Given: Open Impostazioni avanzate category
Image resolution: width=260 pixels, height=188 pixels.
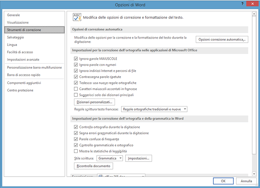Looking at the screenshot, I should point(34,59).
